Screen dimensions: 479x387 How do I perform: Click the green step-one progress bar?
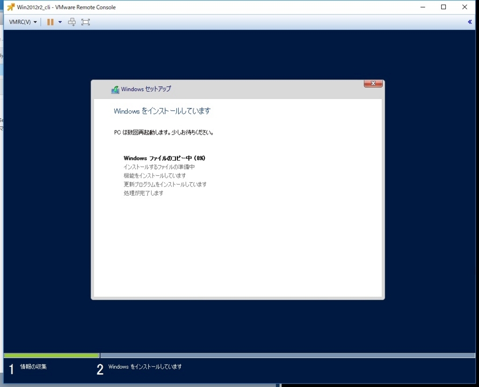coord(51,356)
